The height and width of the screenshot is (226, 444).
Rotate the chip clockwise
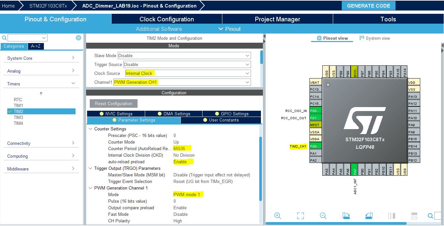click(x=346, y=216)
